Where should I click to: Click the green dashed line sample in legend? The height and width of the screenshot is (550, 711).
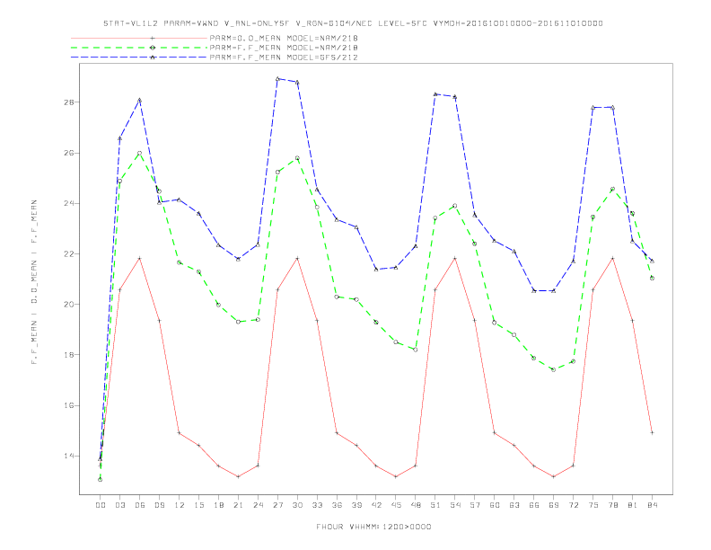point(139,48)
